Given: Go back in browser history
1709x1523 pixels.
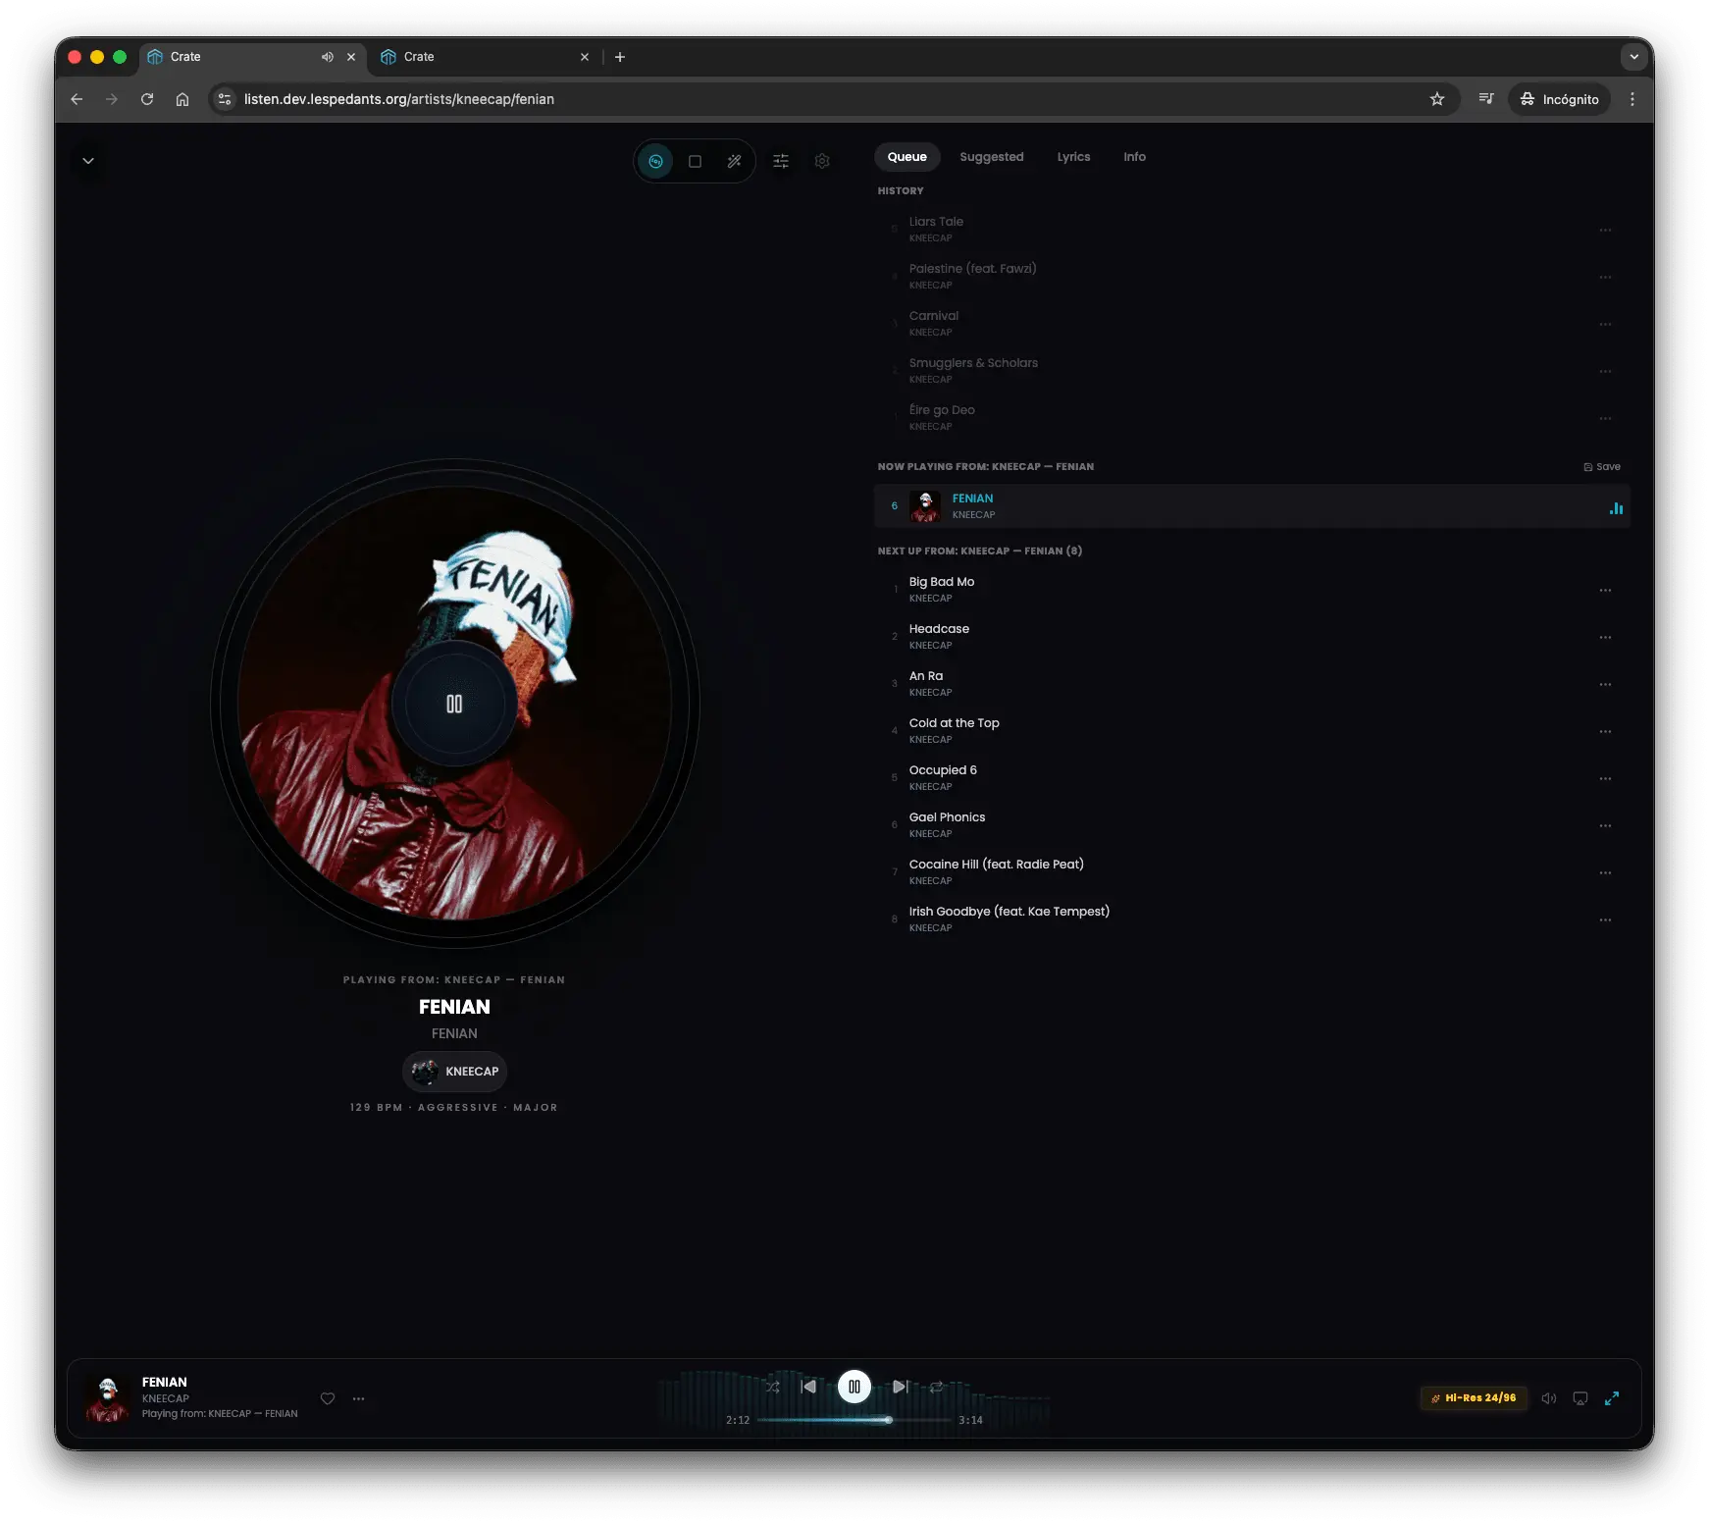Looking at the screenshot, I should pyautogui.click(x=77, y=99).
